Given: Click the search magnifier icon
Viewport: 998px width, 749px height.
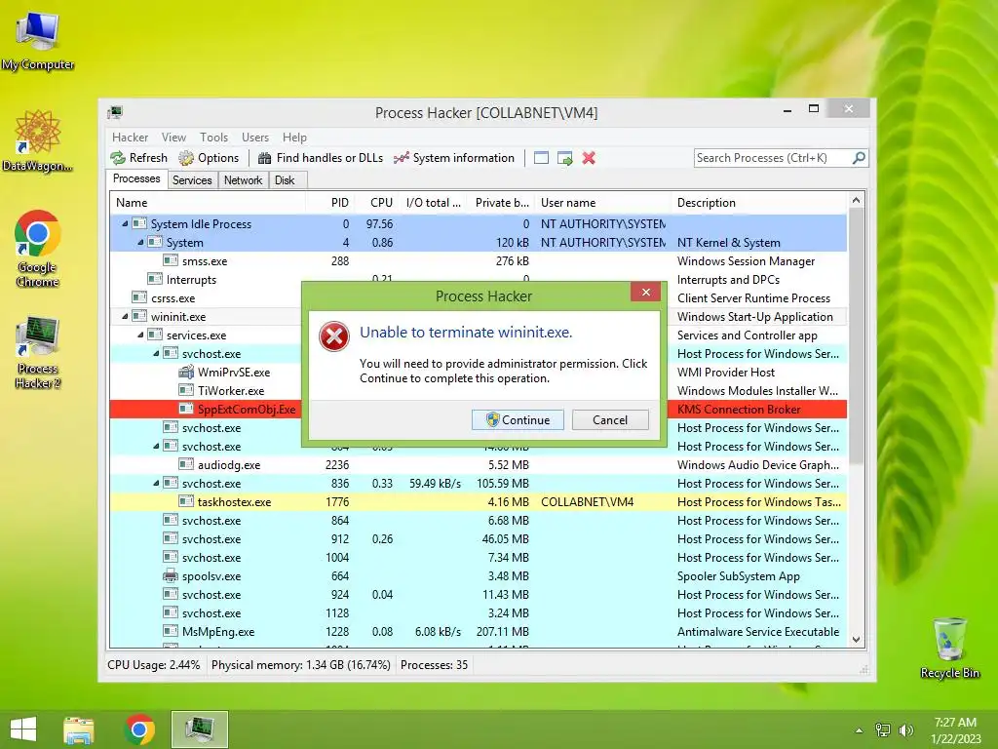Looking at the screenshot, I should point(859,157).
